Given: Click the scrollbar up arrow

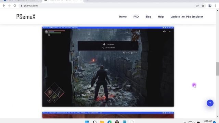Looking at the screenshot, I should [218, 10].
